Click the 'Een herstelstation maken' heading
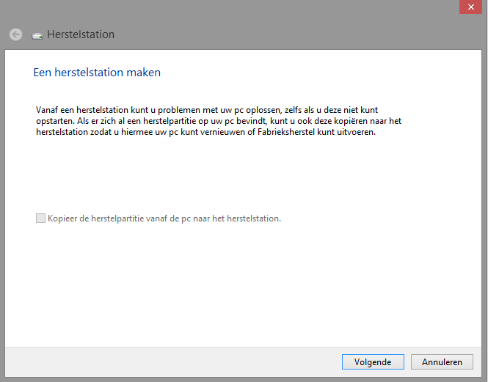The width and height of the screenshot is (488, 382). click(x=97, y=73)
